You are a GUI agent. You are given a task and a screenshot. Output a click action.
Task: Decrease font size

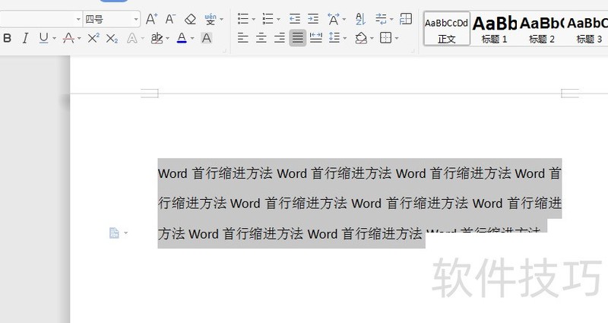(170, 18)
